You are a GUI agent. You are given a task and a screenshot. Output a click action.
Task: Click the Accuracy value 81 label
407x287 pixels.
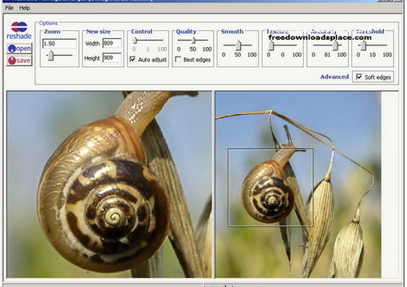click(327, 55)
